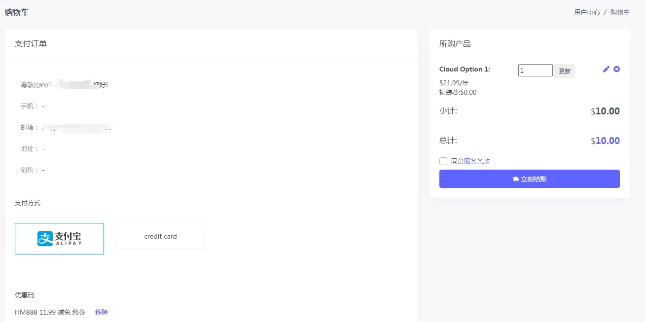Image resolution: width=645 pixels, height=322 pixels.
Task: Click the 优惠码 section label
Action: coord(25,295)
